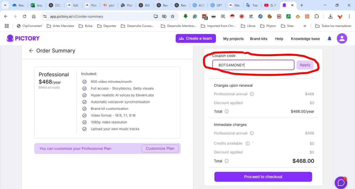Image resolution: width=355 pixels, height=189 pixels.
Task: Open the Chrome three-dot menu
Action: [x=349, y=16]
